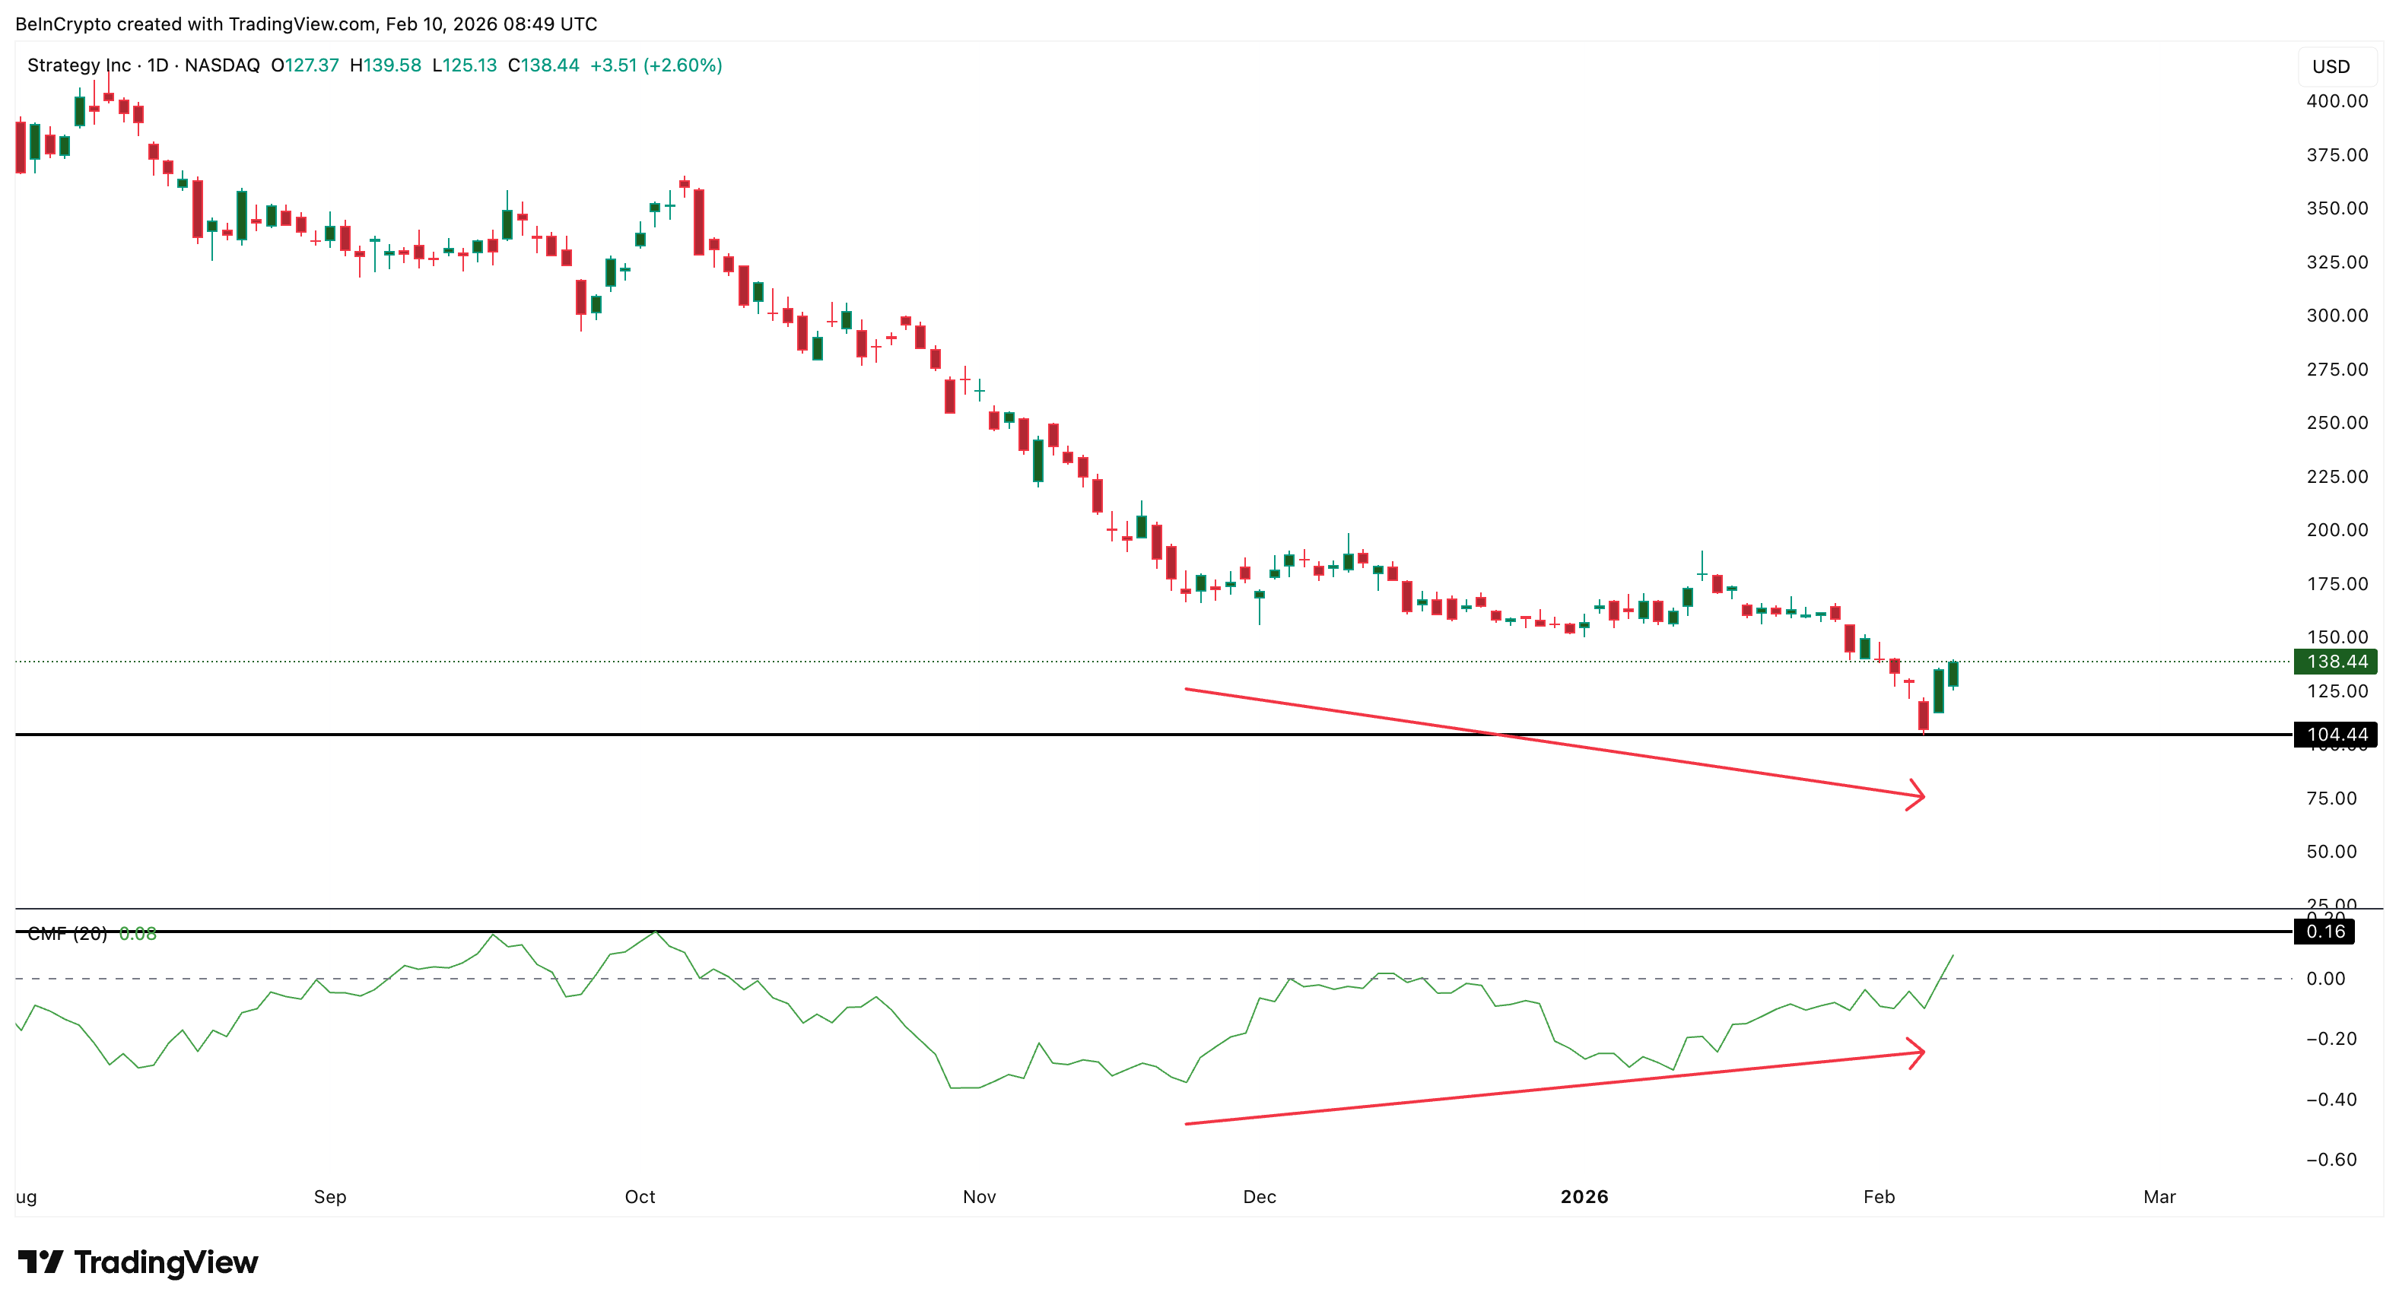Image resolution: width=2399 pixels, height=1308 pixels.
Task: Click the Feb label on time axis
Action: click(1879, 1196)
